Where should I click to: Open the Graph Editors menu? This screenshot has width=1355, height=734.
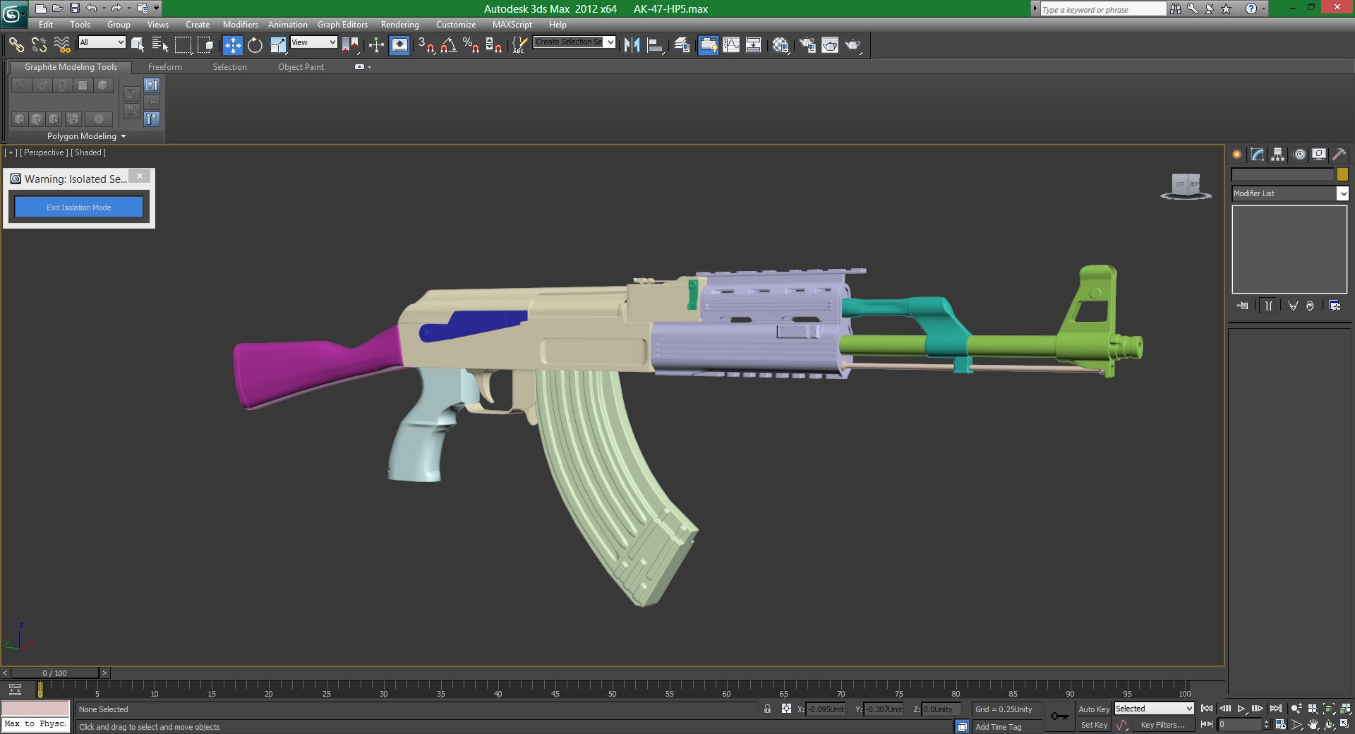click(342, 25)
